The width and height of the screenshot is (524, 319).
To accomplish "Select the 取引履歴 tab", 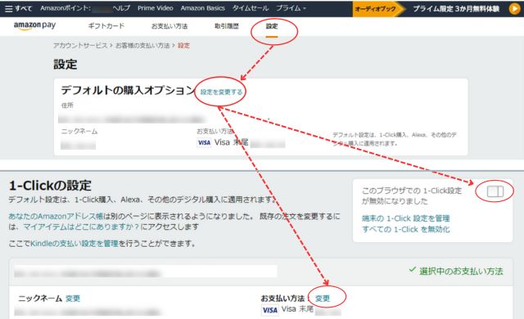I will click(x=227, y=26).
